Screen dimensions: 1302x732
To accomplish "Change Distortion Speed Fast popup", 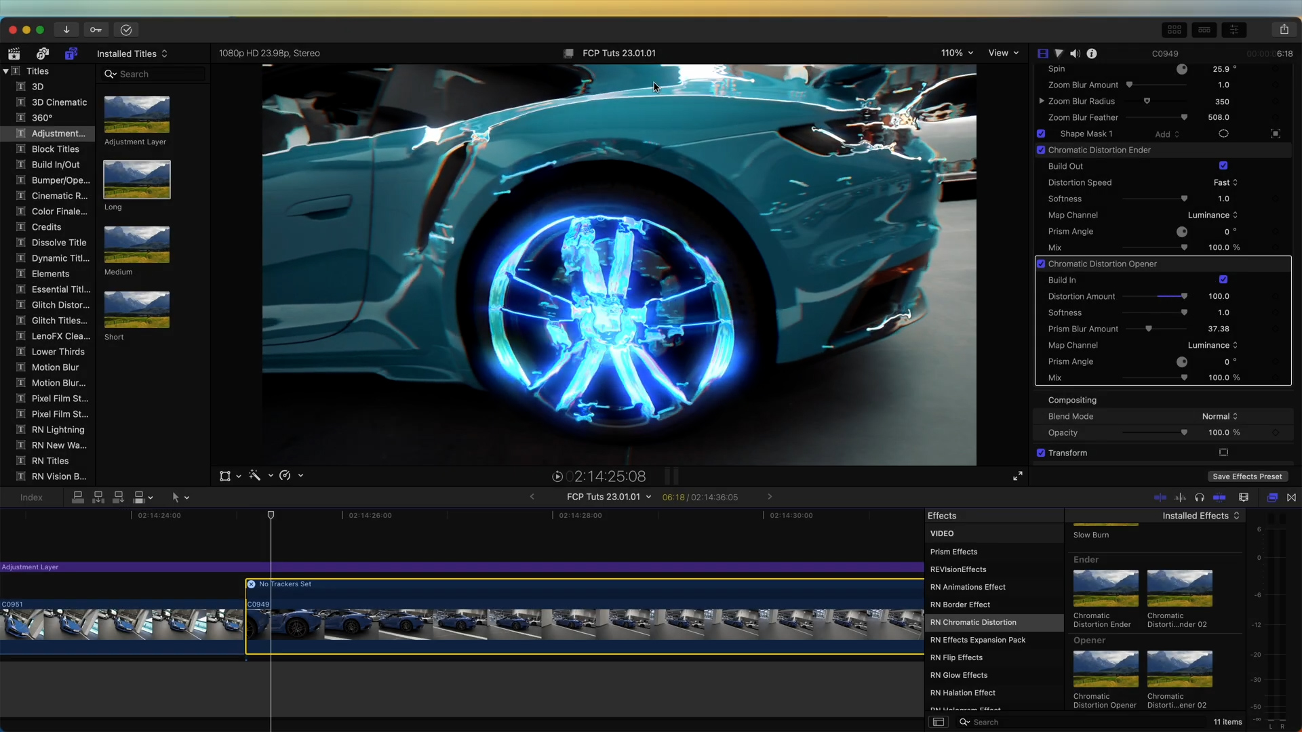I will tap(1225, 182).
